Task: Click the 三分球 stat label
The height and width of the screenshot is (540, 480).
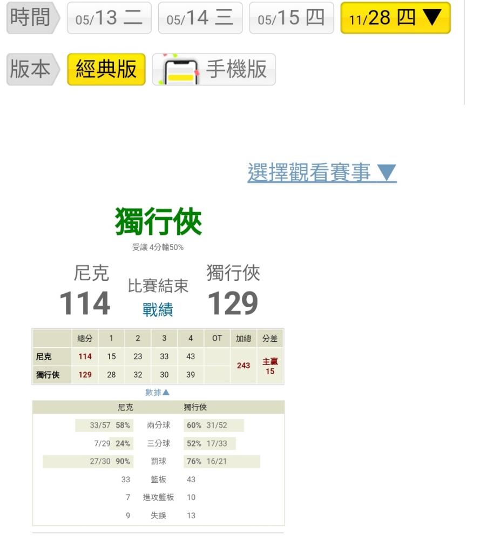Action: [x=158, y=443]
